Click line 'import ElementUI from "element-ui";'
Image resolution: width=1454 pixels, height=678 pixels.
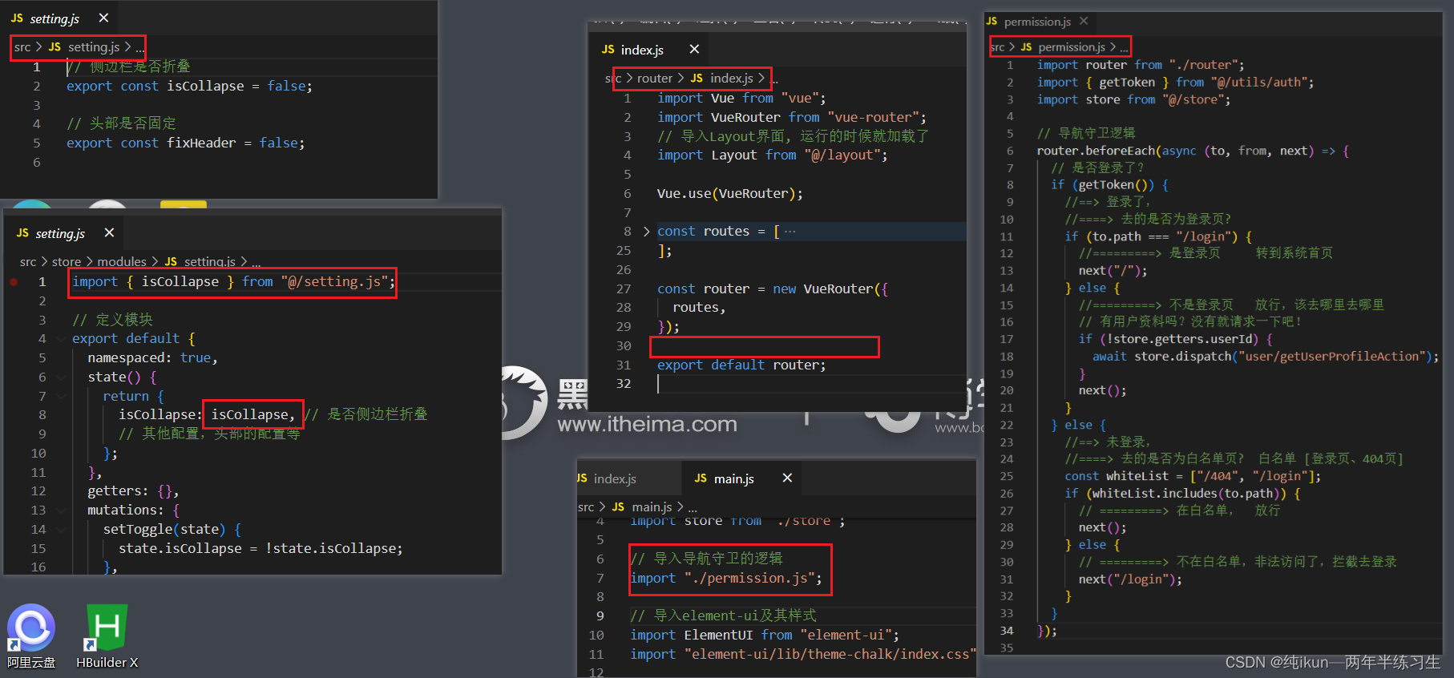pyautogui.click(x=765, y=635)
